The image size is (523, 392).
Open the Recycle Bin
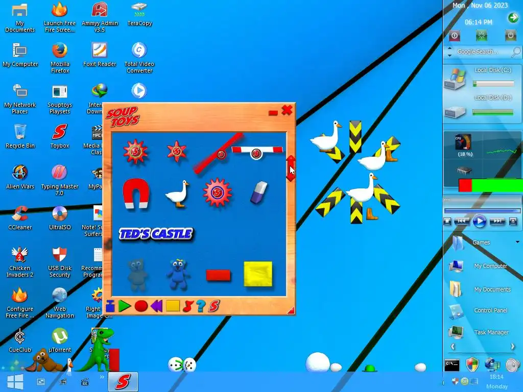pyautogui.click(x=20, y=136)
